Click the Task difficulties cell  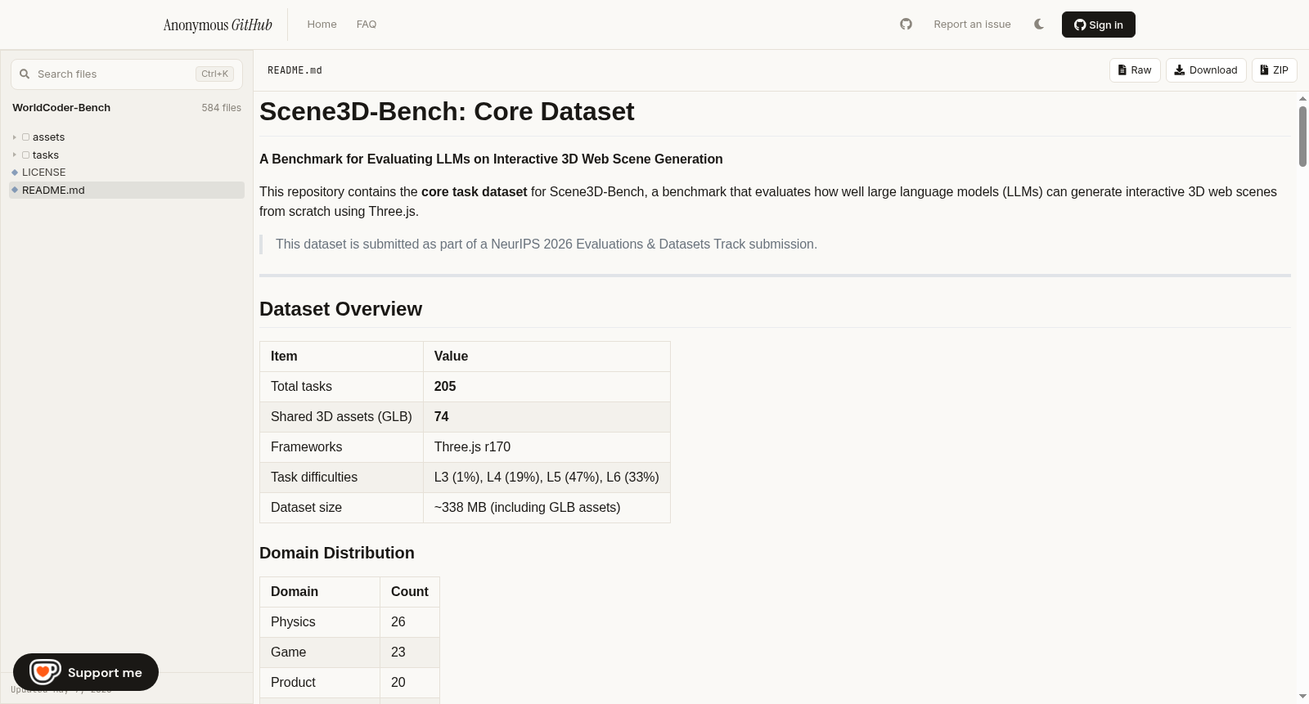click(x=341, y=478)
